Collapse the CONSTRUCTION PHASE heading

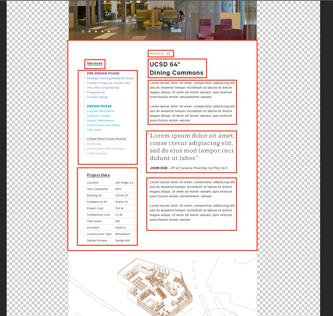pos(106,139)
